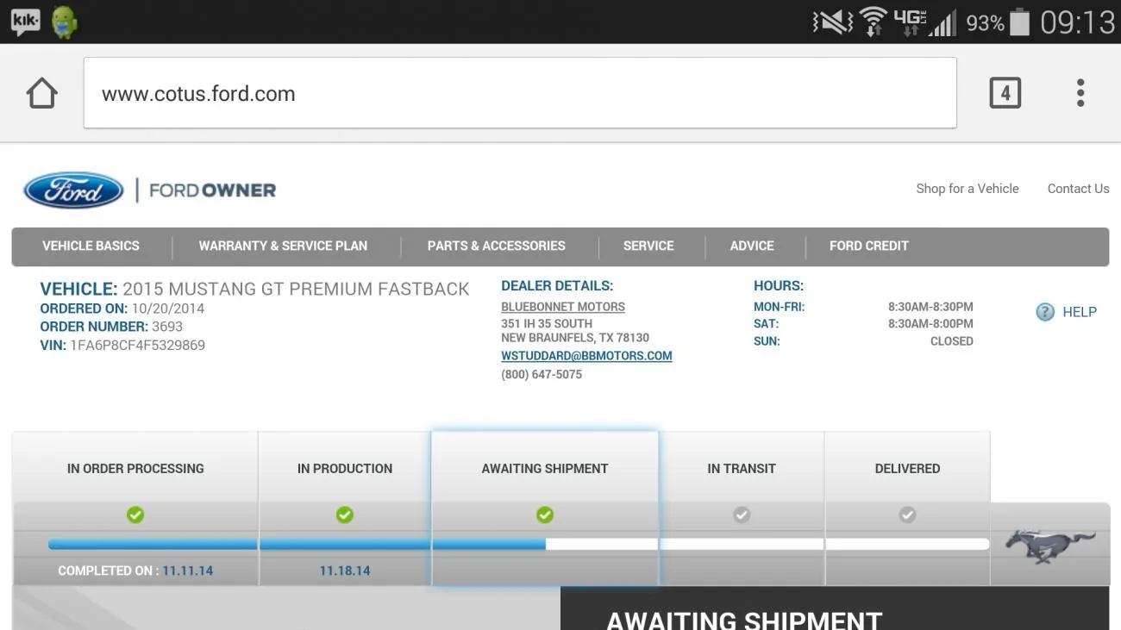
Task: Click the ordered on date 10/20/2014
Action: coord(168,309)
